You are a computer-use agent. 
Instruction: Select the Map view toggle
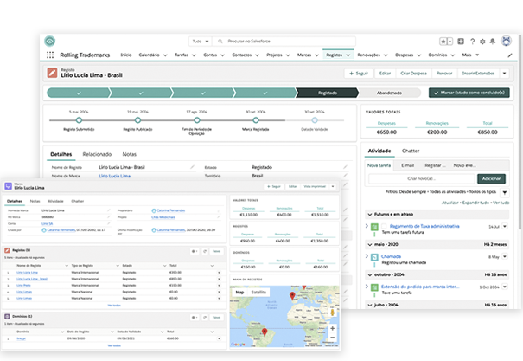pos(239,293)
